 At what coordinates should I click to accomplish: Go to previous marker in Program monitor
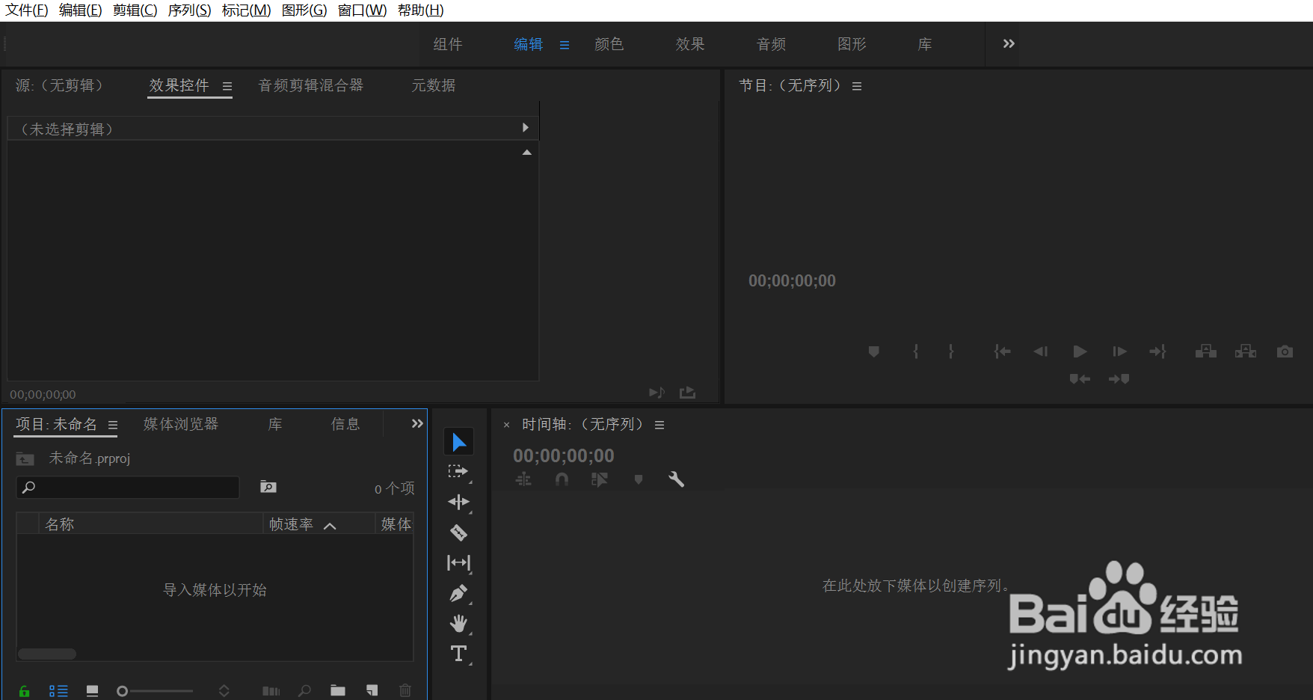click(1080, 379)
